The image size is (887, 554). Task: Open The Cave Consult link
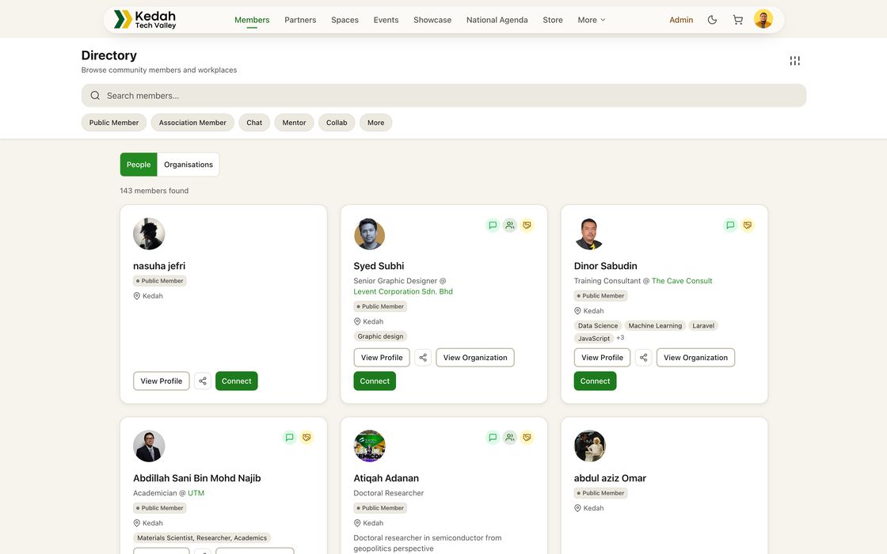point(682,281)
